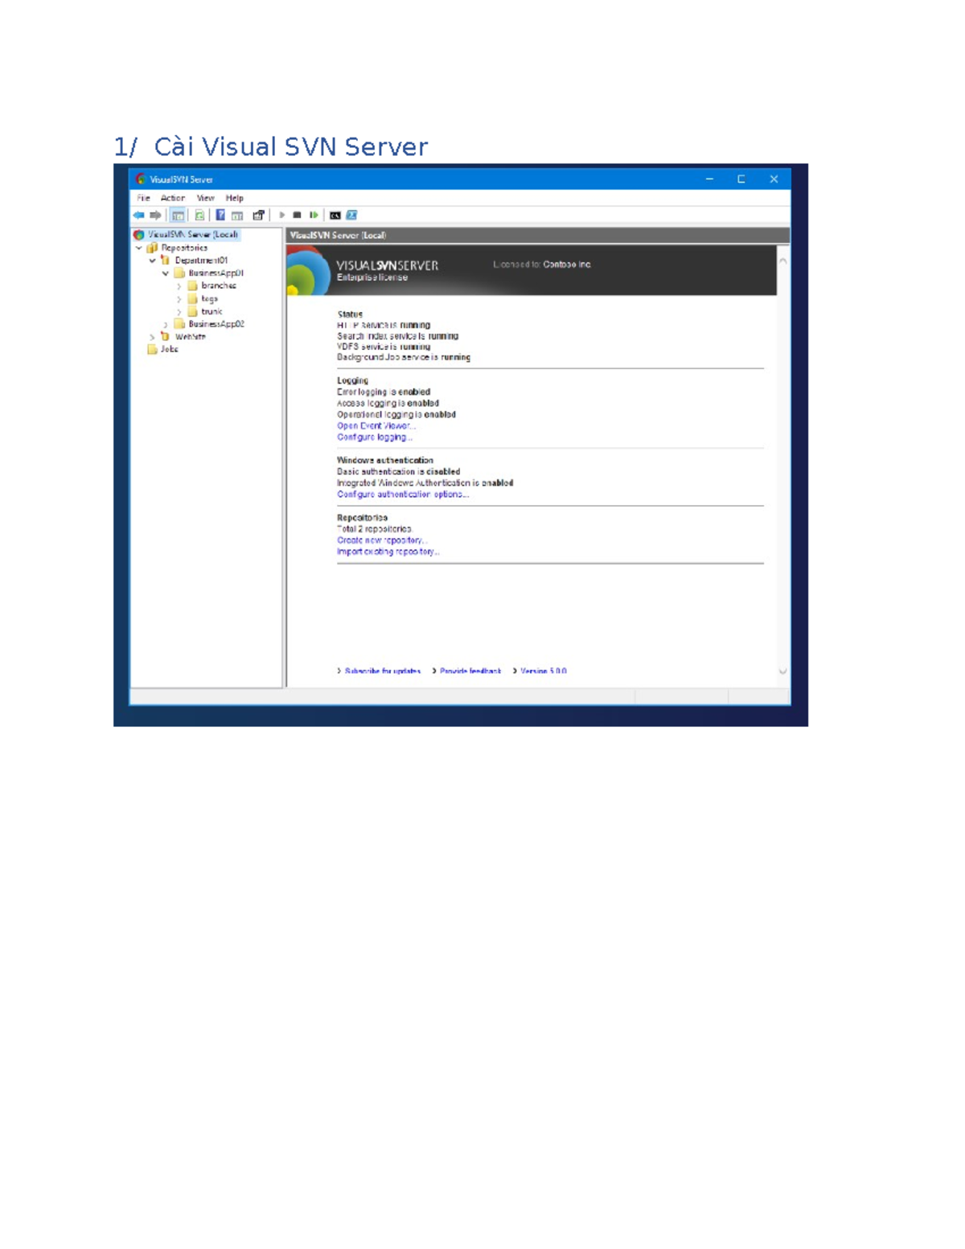Screen dimensions: 965x1249
Task: Click the Help icon in the toolbar
Action: pyautogui.click(x=220, y=215)
